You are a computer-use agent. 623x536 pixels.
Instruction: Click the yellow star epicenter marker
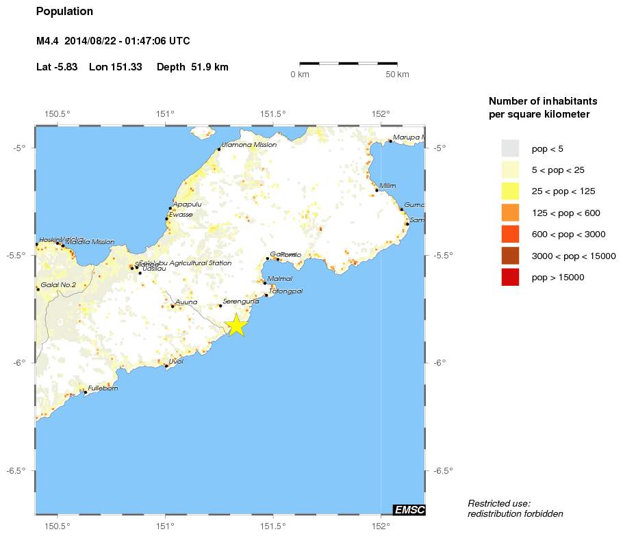click(x=236, y=325)
